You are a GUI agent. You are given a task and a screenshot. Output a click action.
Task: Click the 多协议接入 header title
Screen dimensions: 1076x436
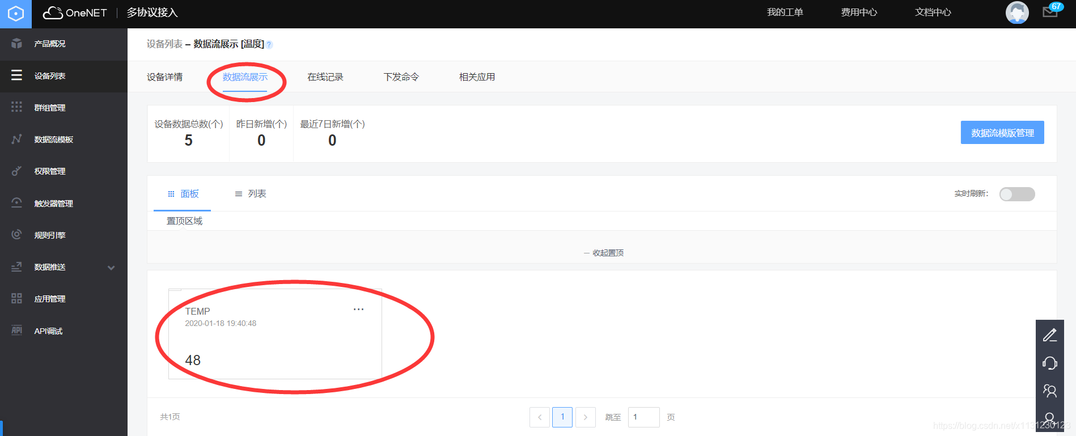click(152, 12)
